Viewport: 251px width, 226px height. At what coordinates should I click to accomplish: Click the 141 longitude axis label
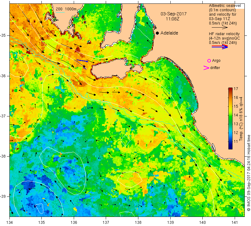235,222
